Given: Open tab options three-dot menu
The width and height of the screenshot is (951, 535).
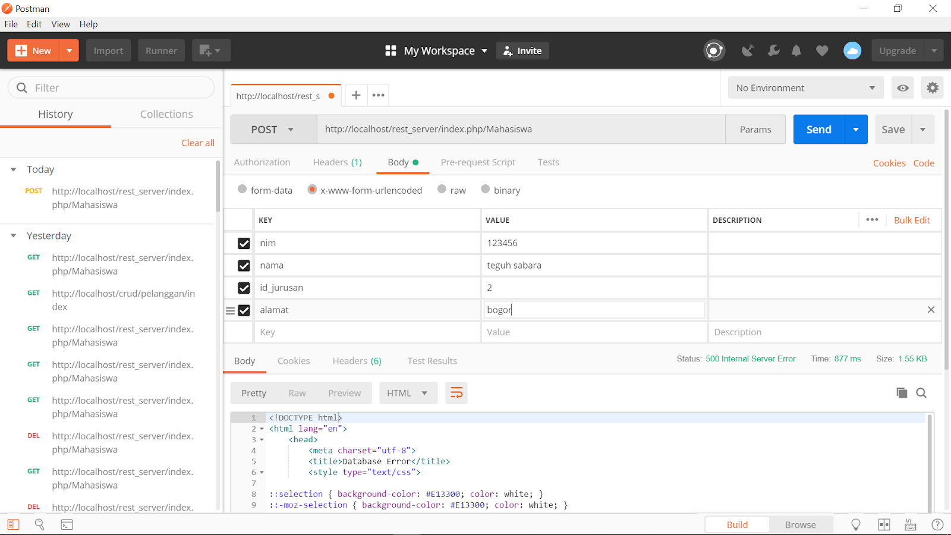Looking at the screenshot, I should [379, 95].
